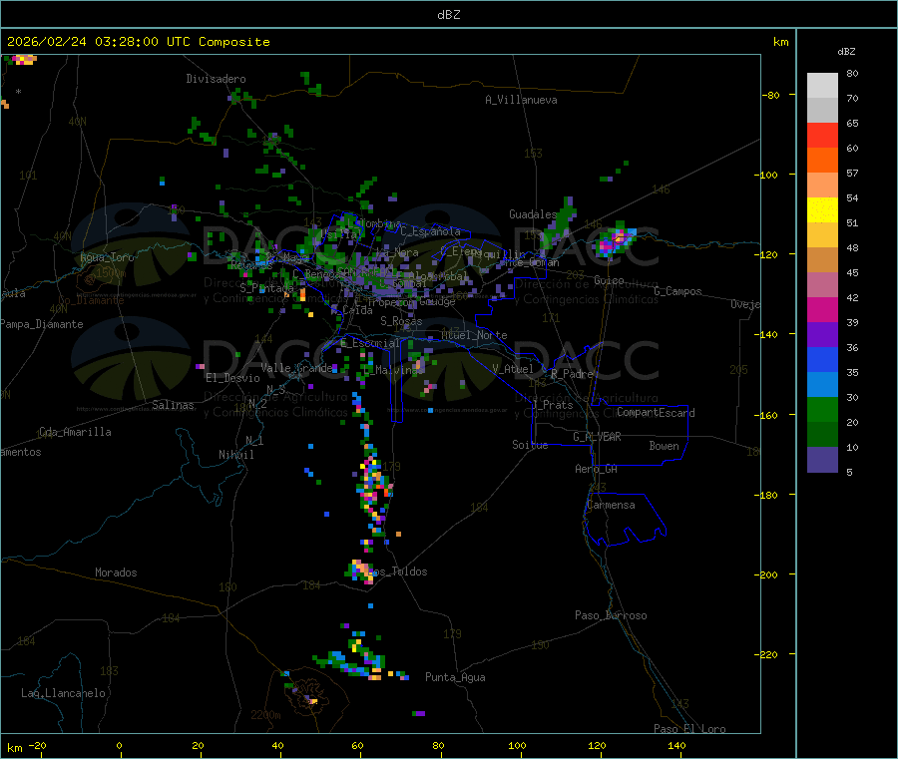Image resolution: width=898 pixels, height=759 pixels.
Task: Select the magenta 39-42 dBZ legend swatch
Action: click(822, 309)
